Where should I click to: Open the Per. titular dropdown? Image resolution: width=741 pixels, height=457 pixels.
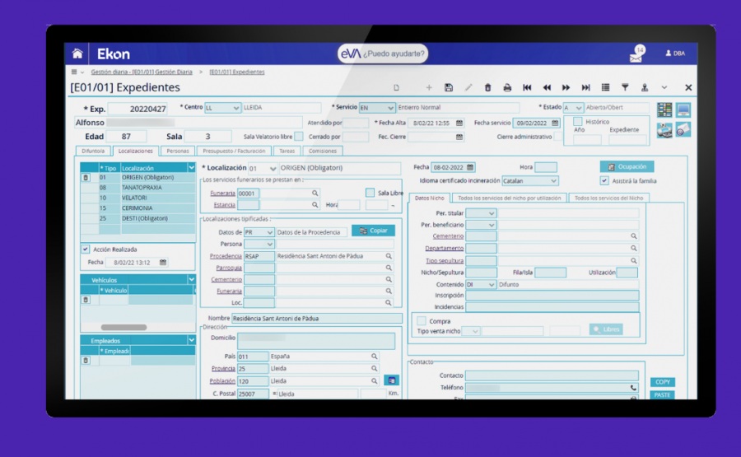[491, 213]
